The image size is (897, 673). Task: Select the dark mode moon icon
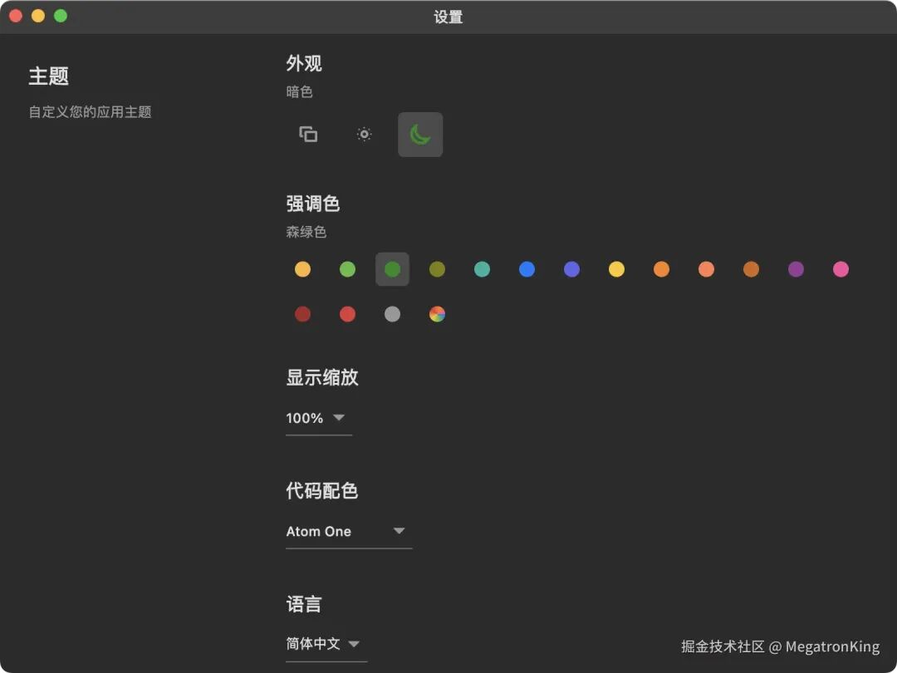[420, 134]
